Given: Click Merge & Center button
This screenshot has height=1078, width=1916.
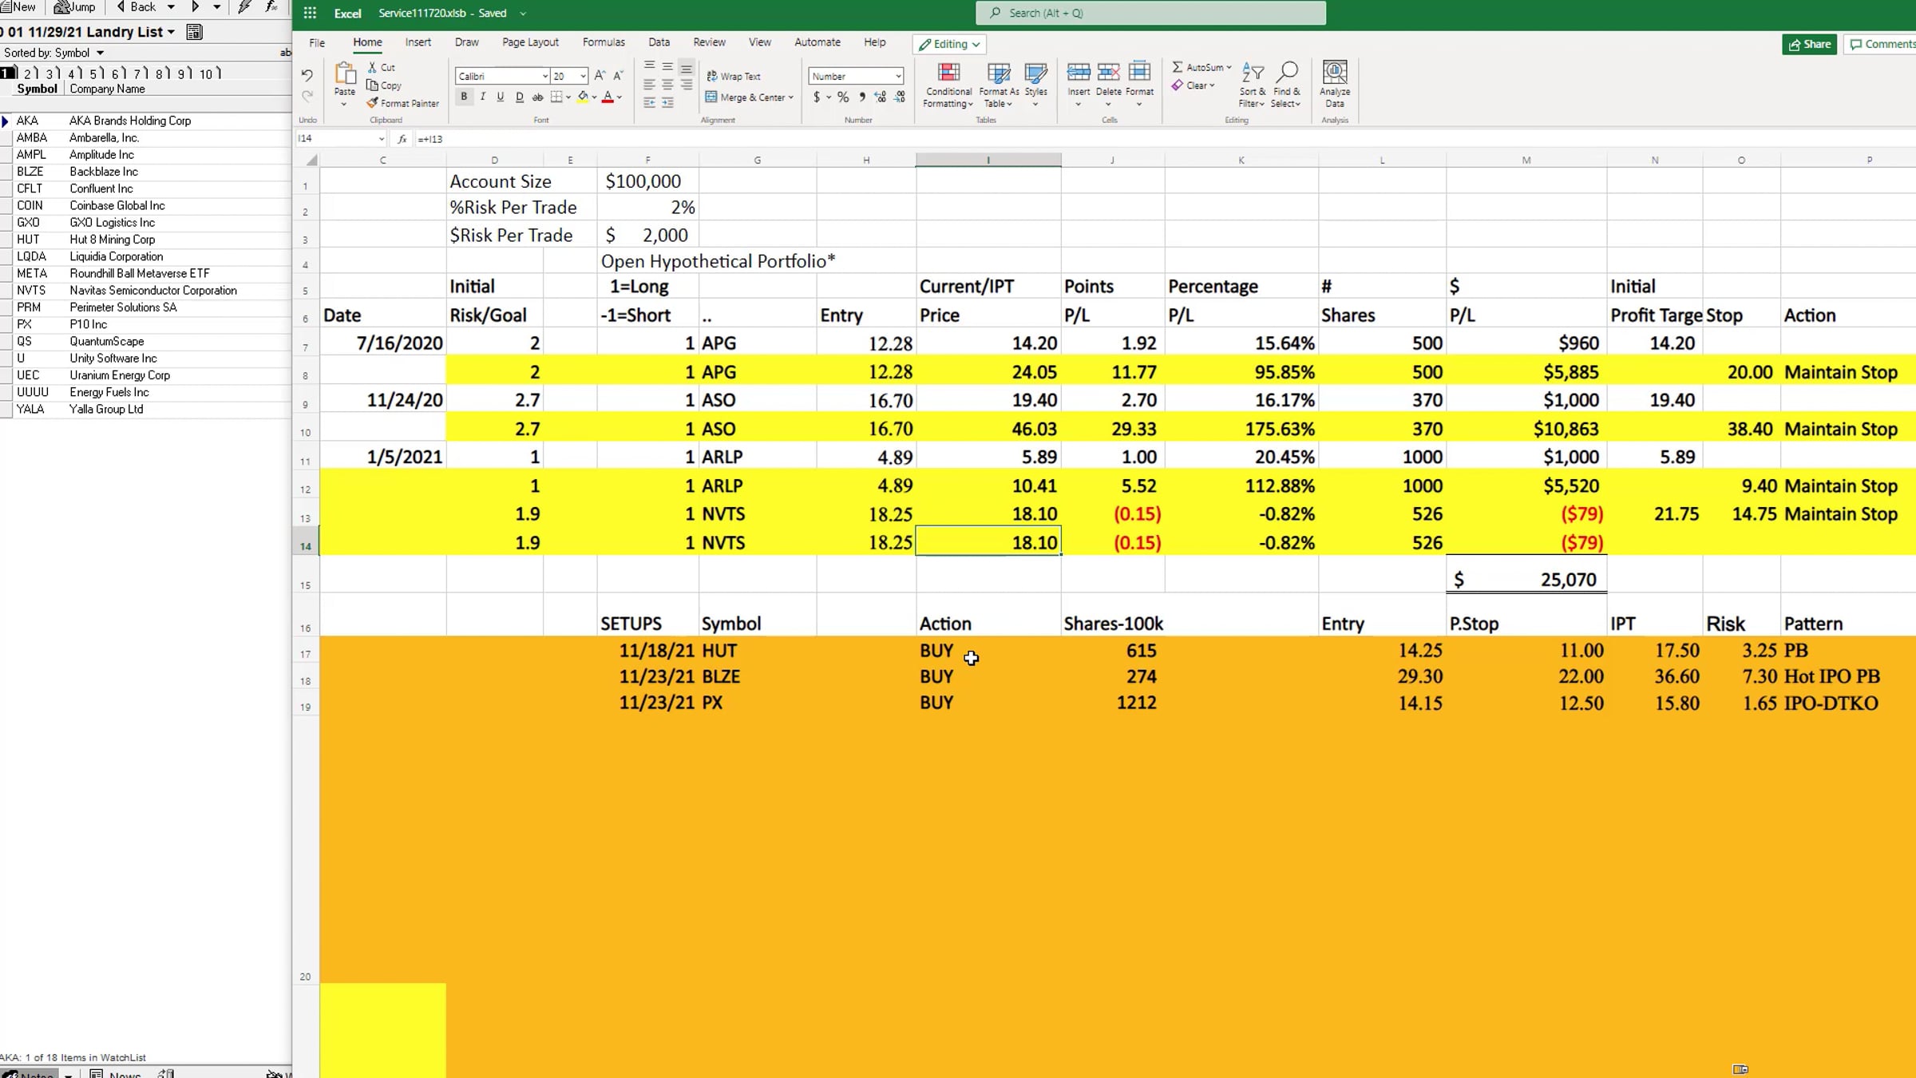Looking at the screenshot, I should 749,97.
